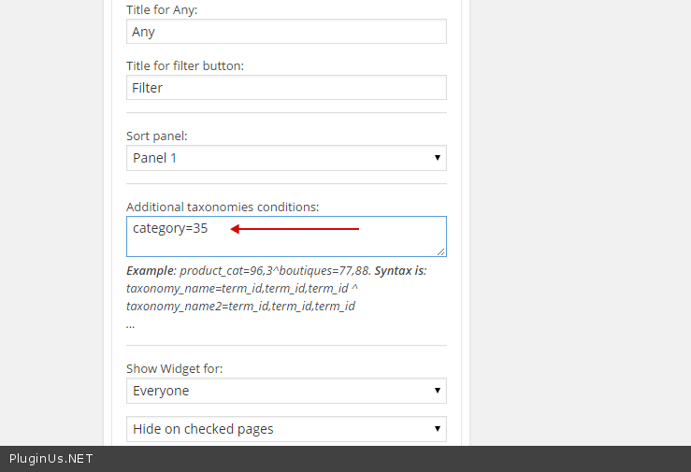Click the bold "Syntax is:" text
The image size is (691, 472).
point(400,271)
